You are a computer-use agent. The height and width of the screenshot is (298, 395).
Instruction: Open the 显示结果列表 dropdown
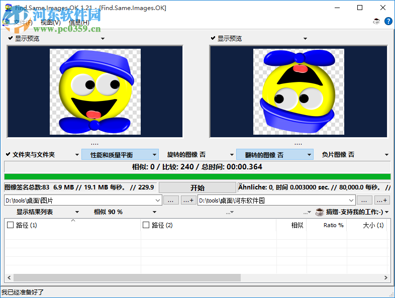coord(77,212)
